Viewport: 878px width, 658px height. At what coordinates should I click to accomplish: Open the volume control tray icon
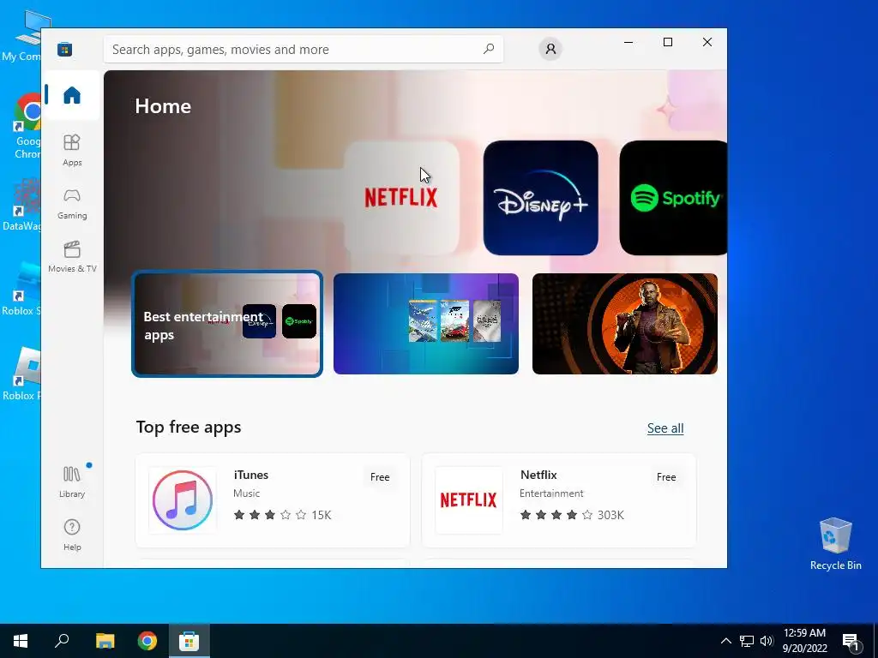767,641
